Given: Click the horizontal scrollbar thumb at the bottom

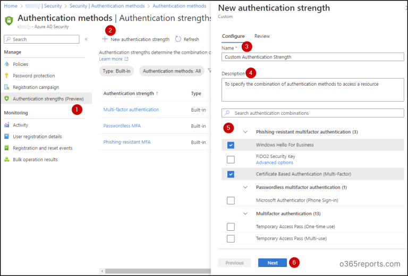Looking at the screenshot, I should tap(158, 271).
